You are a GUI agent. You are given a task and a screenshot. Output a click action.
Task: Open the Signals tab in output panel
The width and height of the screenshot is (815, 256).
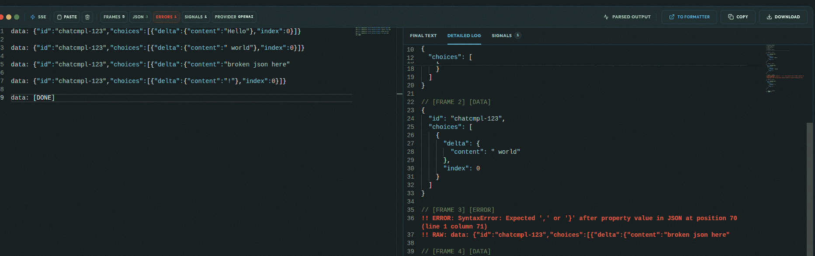[506, 36]
